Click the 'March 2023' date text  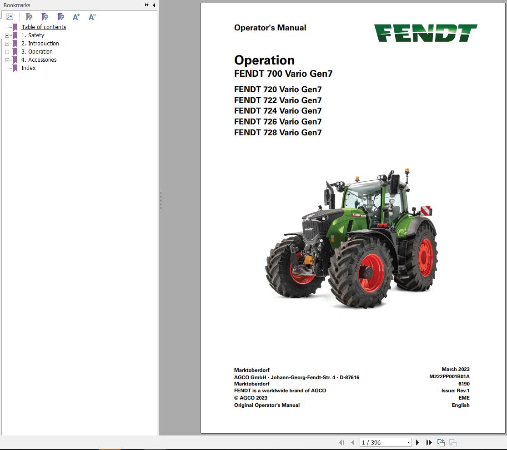point(456,369)
